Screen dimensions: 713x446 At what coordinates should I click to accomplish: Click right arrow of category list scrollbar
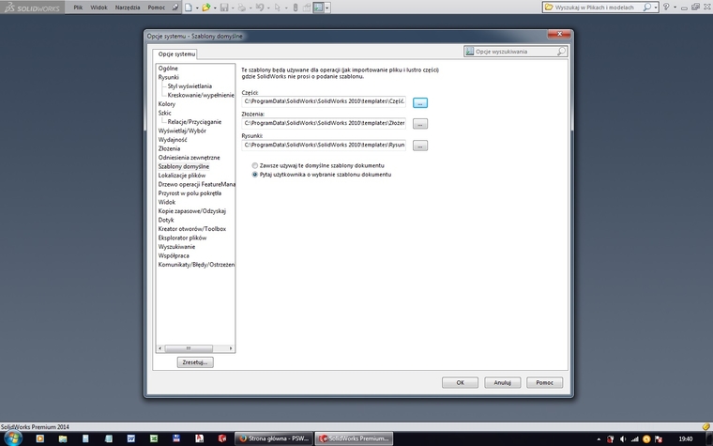pos(231,348)
